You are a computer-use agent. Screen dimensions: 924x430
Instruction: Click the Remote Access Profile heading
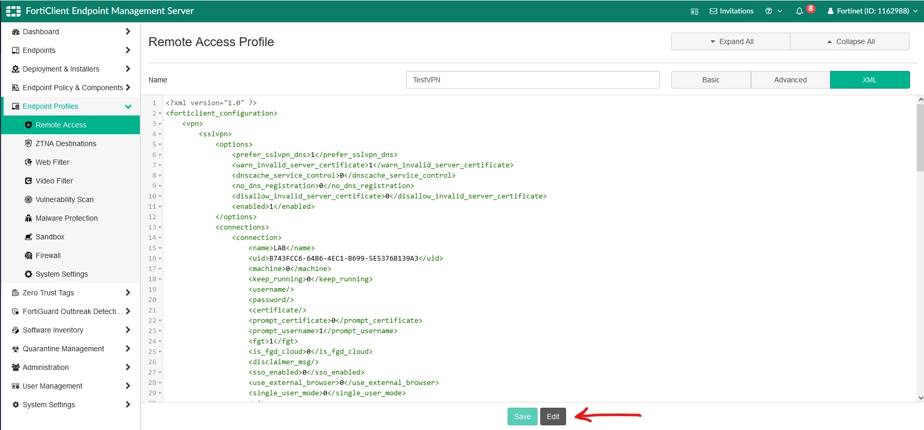click(211, 42)
